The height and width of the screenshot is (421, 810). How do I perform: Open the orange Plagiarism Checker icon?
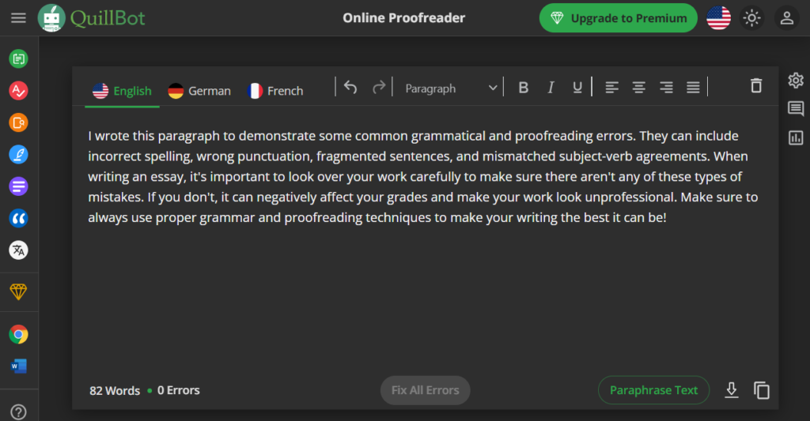tap(19, 122)
